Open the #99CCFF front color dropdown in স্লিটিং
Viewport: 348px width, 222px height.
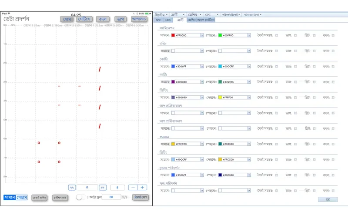pyautogui.click(x=202, y=160)
